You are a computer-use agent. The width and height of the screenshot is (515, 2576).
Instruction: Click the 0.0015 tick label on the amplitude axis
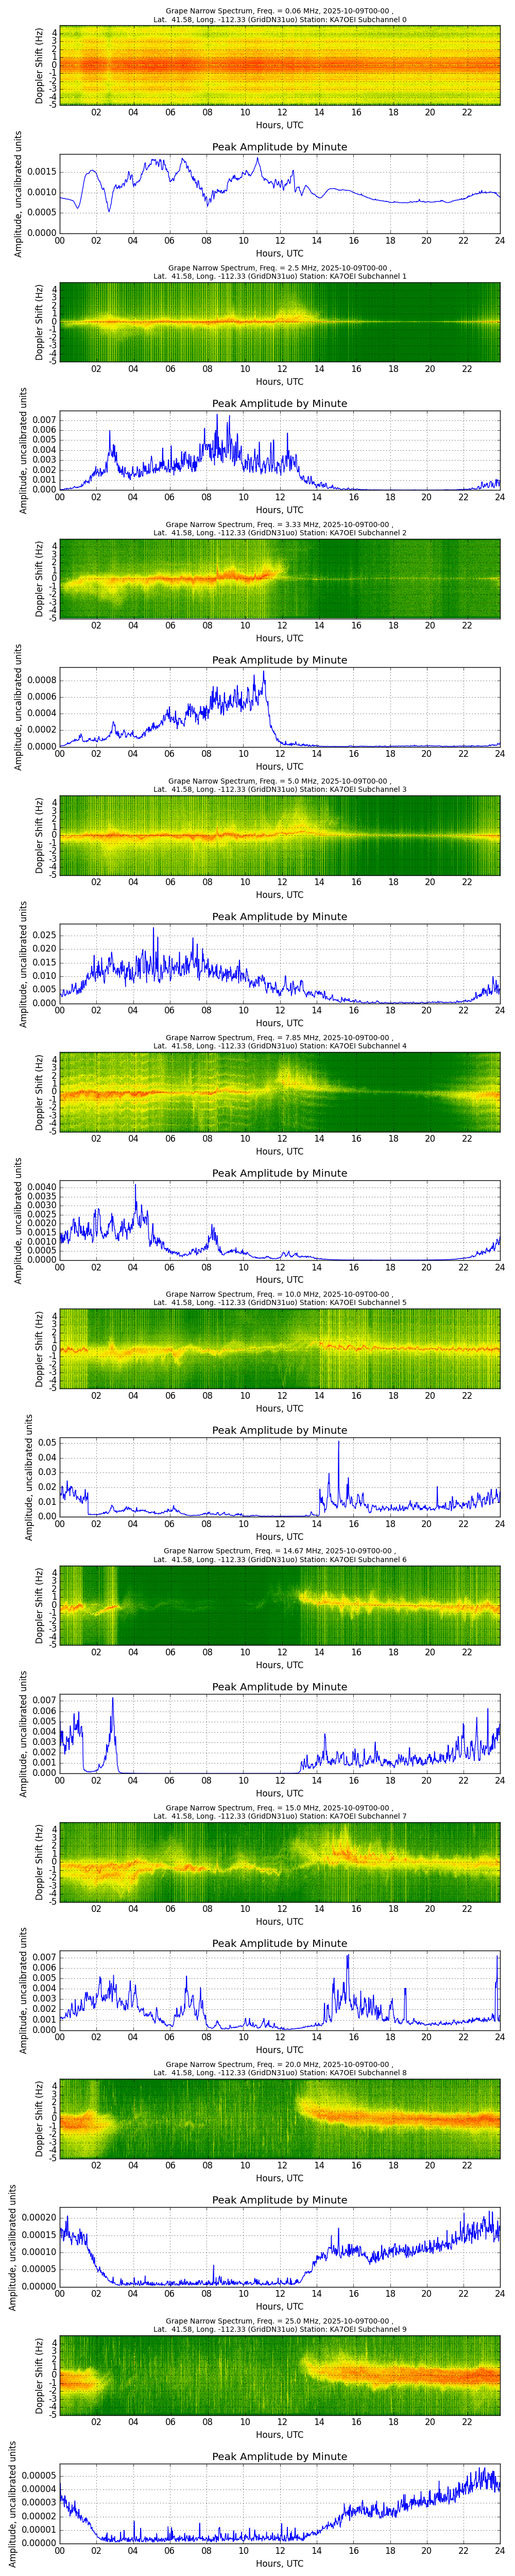[x=42, y=172]
